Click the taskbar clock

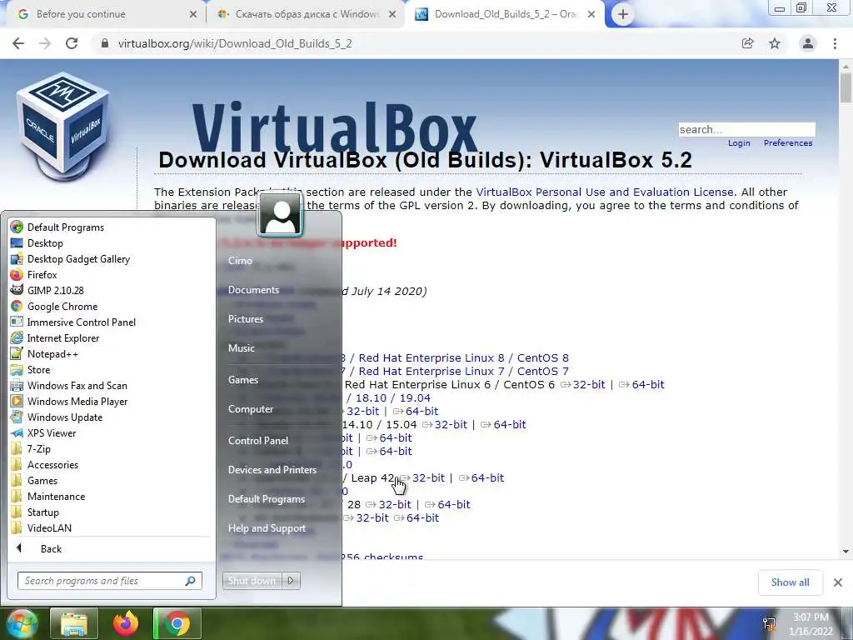811,624
